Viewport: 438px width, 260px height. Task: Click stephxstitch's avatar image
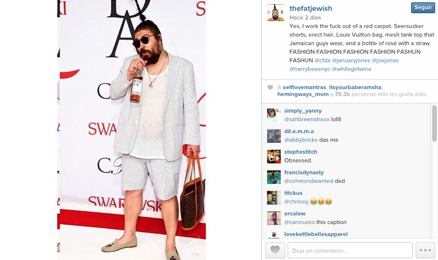coord(274,157)
